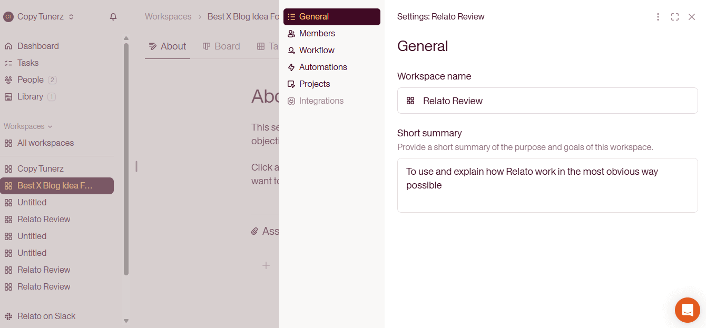
Task: Click the Library icon
Action: [8, 97]
